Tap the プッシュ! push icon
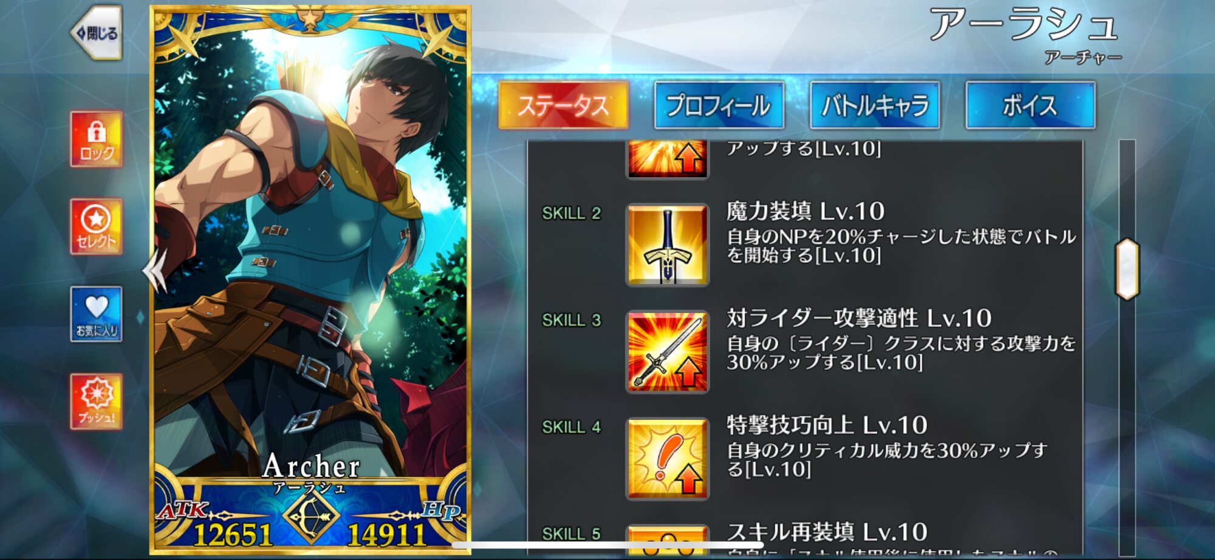 click(97, 402)
